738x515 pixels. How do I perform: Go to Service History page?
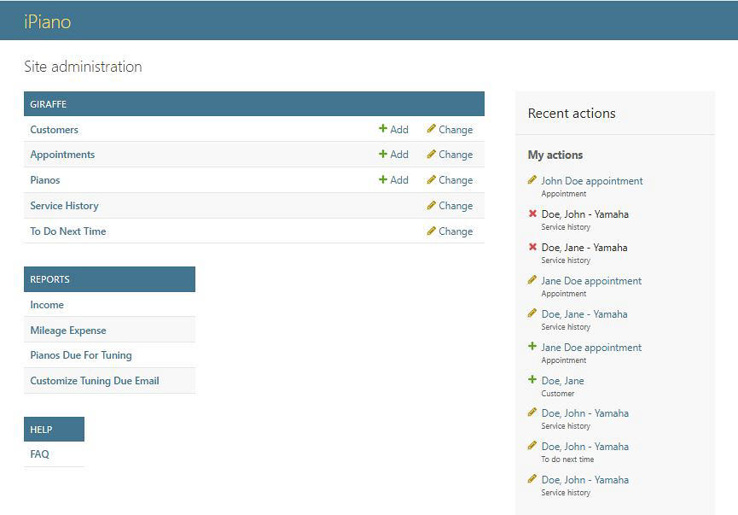(x=64, y=206)
